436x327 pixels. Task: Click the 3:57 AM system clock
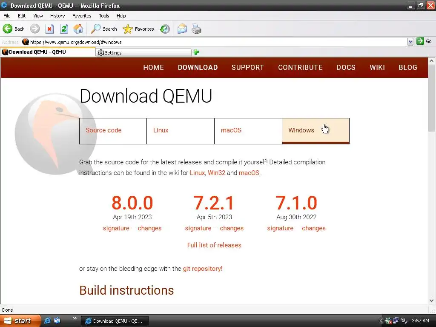(x=420, y=321)
